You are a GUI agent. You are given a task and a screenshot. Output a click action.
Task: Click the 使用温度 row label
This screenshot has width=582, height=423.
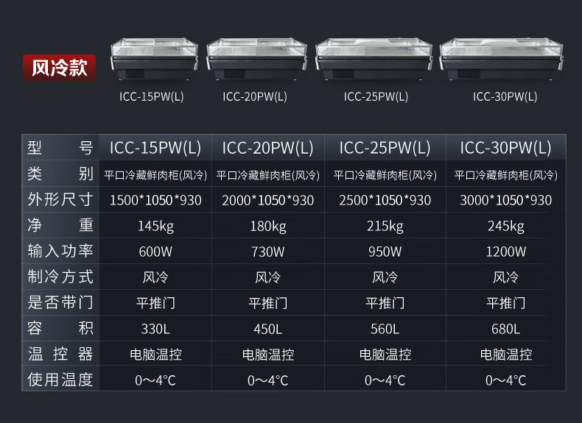(x=60, y=380)
